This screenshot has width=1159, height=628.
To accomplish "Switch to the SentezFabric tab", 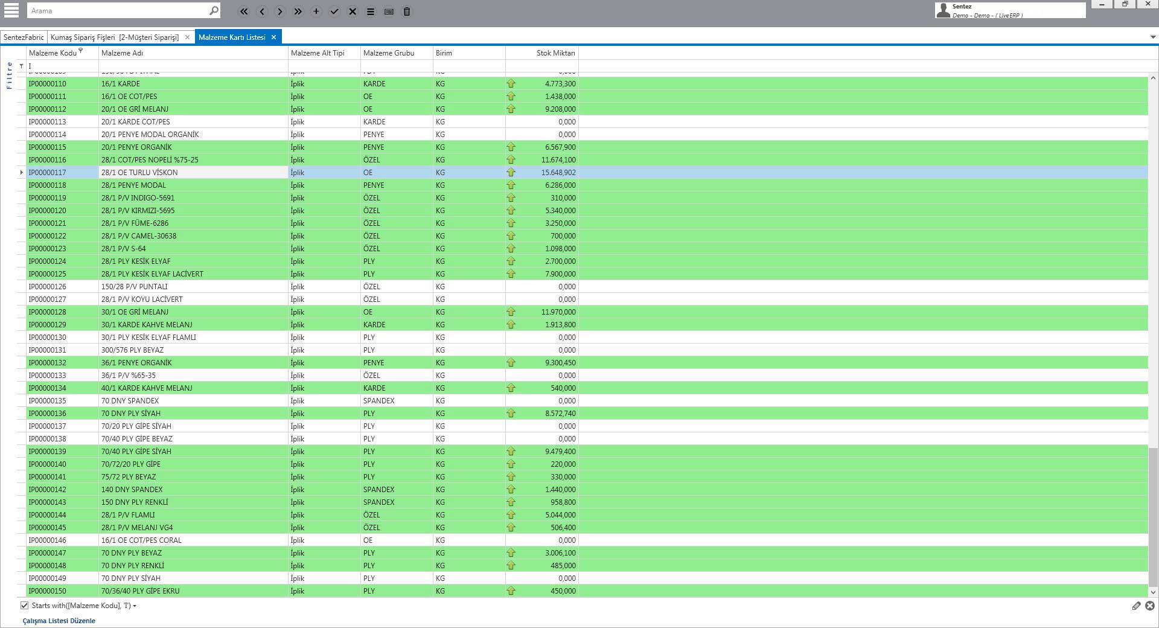I will (x=24, y=37).
